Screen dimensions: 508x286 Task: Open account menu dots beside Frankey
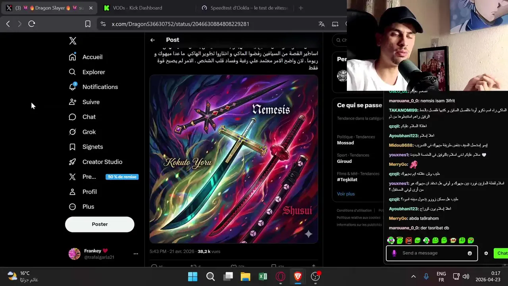136,254
